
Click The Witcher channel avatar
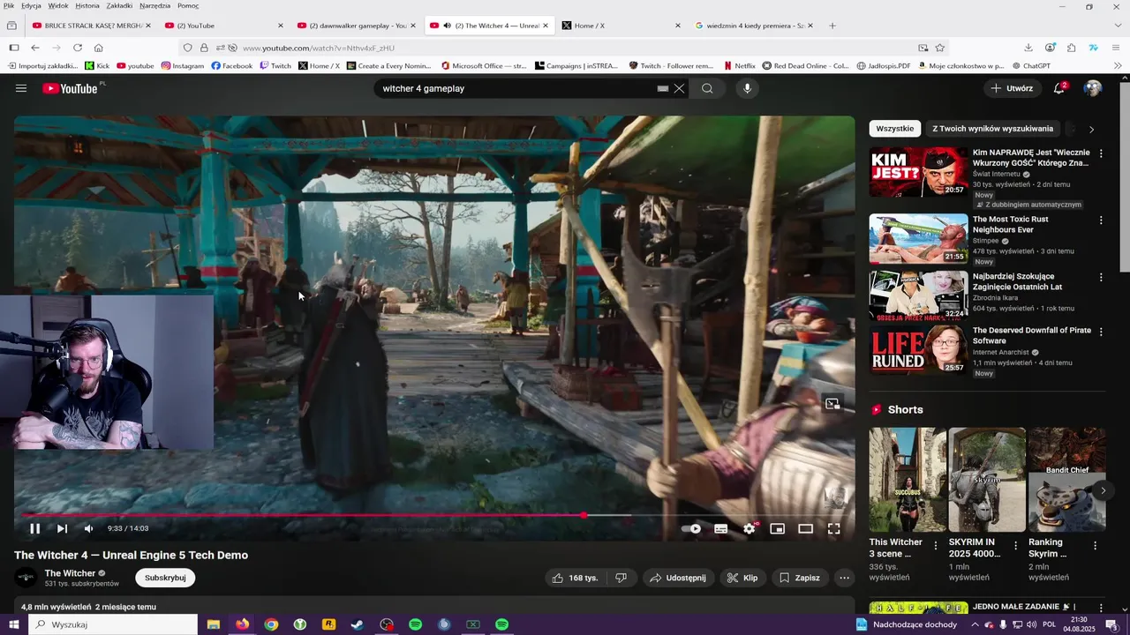26,578
